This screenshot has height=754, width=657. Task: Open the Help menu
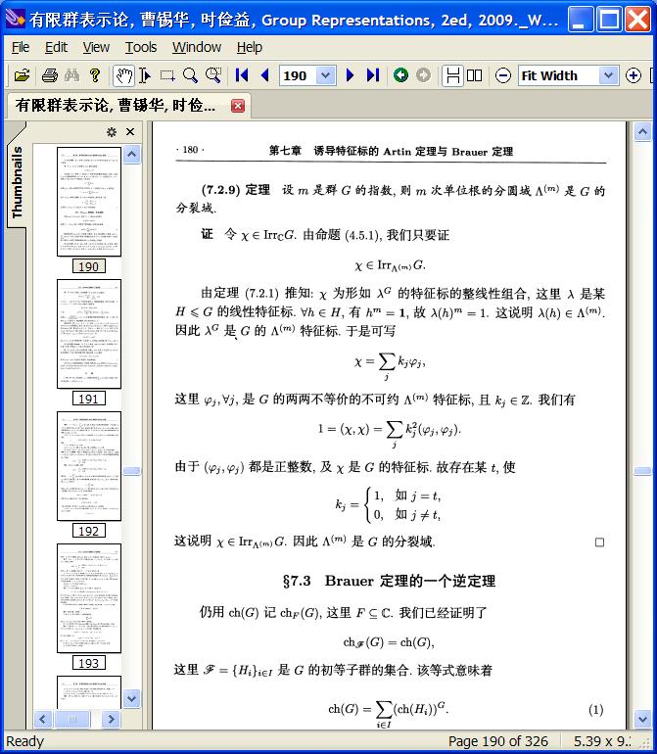click(x=249, y=47)
